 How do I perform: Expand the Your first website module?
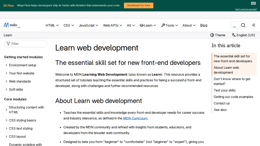[20, 73]
